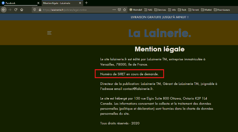Open the Heimdall bookmark
238x132 pixels.
pyautogui.click(x=135, y=10)
